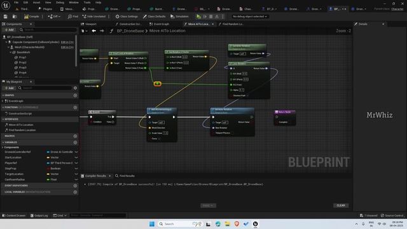The height and width of the screenshot is (229, 407).
Task: Expand the Components variable category
Action: [x=3, y=147]
